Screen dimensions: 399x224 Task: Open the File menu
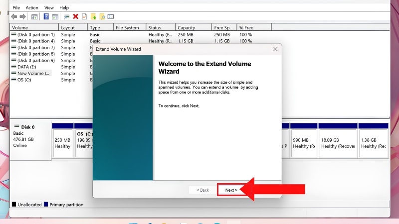tap(16, 7)
